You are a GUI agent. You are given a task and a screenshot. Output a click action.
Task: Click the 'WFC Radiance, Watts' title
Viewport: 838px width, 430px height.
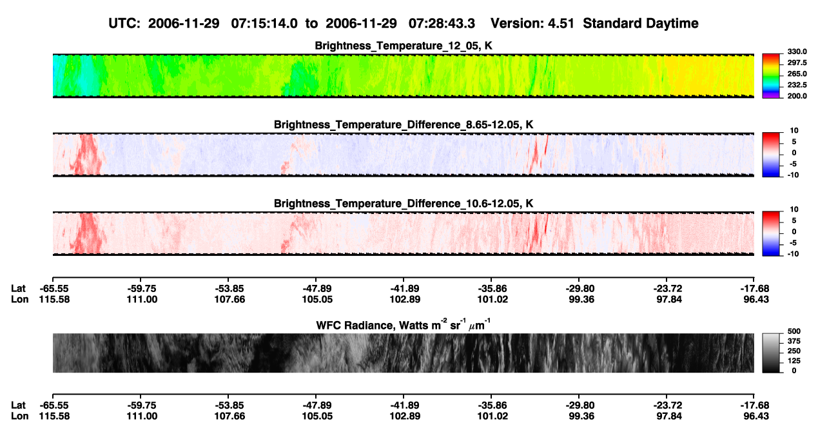(x=403, y=325)
